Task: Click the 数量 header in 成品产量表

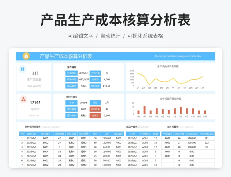Action: pos(155,134)
